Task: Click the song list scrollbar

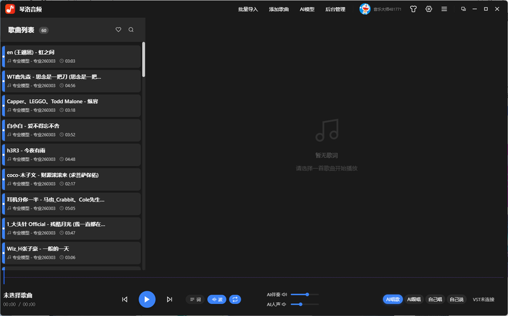Action: pos(144,59)
